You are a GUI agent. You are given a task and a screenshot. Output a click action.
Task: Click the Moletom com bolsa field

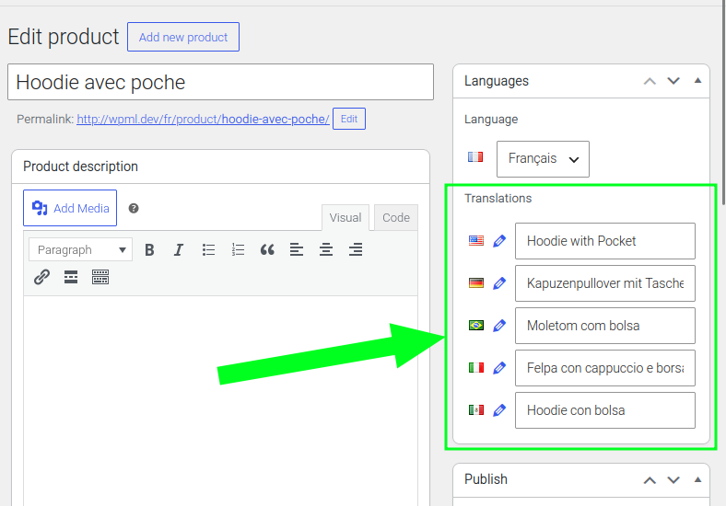coord(605,326)
